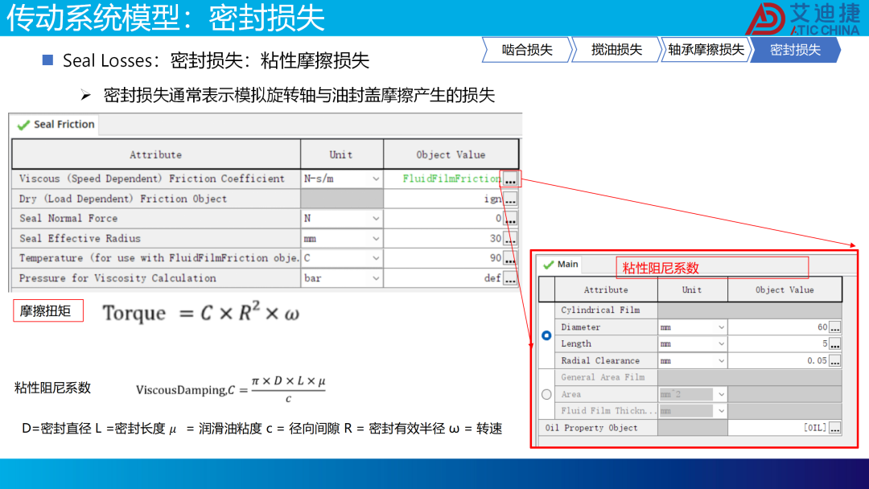Click the Attribute header in Seal Friction table

(x=156, y=155)
